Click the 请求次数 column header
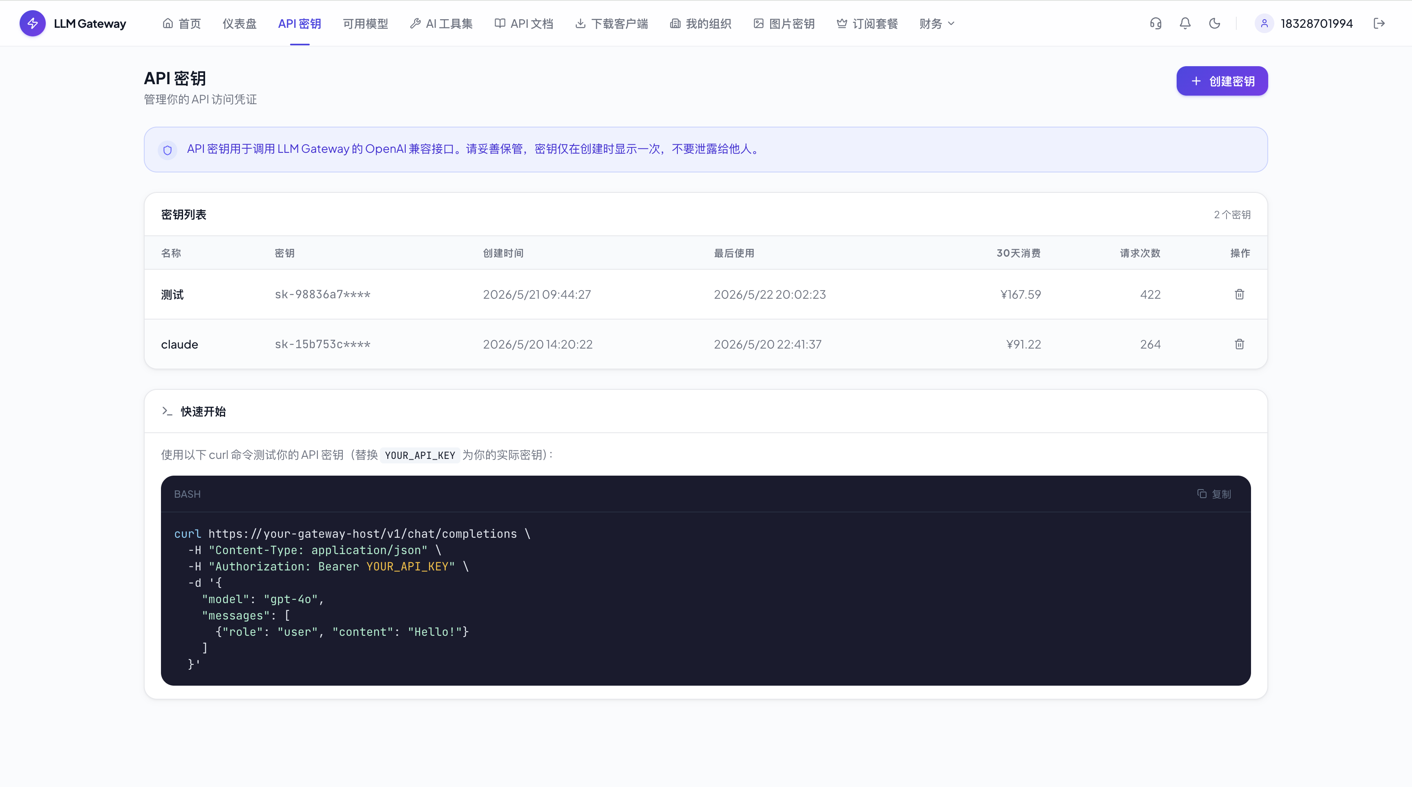The width and height of the screenshot is (1412, 787). coord(1140,253)
